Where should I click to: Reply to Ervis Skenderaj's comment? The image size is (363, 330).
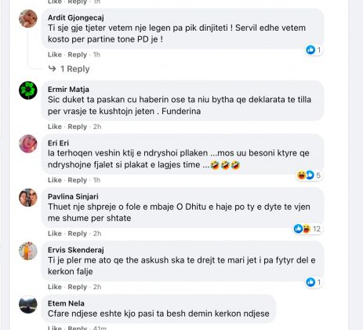pyautogui.click(x=77, y=287)
